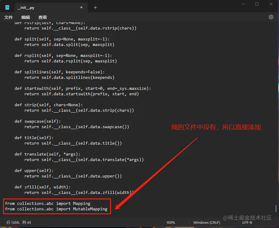Click the 'def zfill(self, width):' line
279x228 pixels.
pyautogui.click(x=42, y=187)
